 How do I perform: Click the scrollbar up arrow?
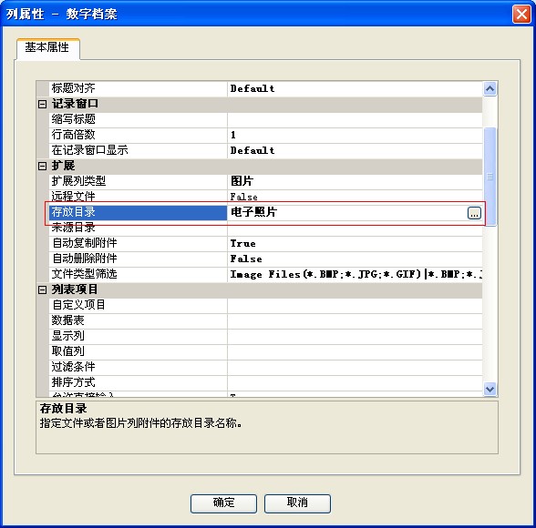click(x=490, y=89)
